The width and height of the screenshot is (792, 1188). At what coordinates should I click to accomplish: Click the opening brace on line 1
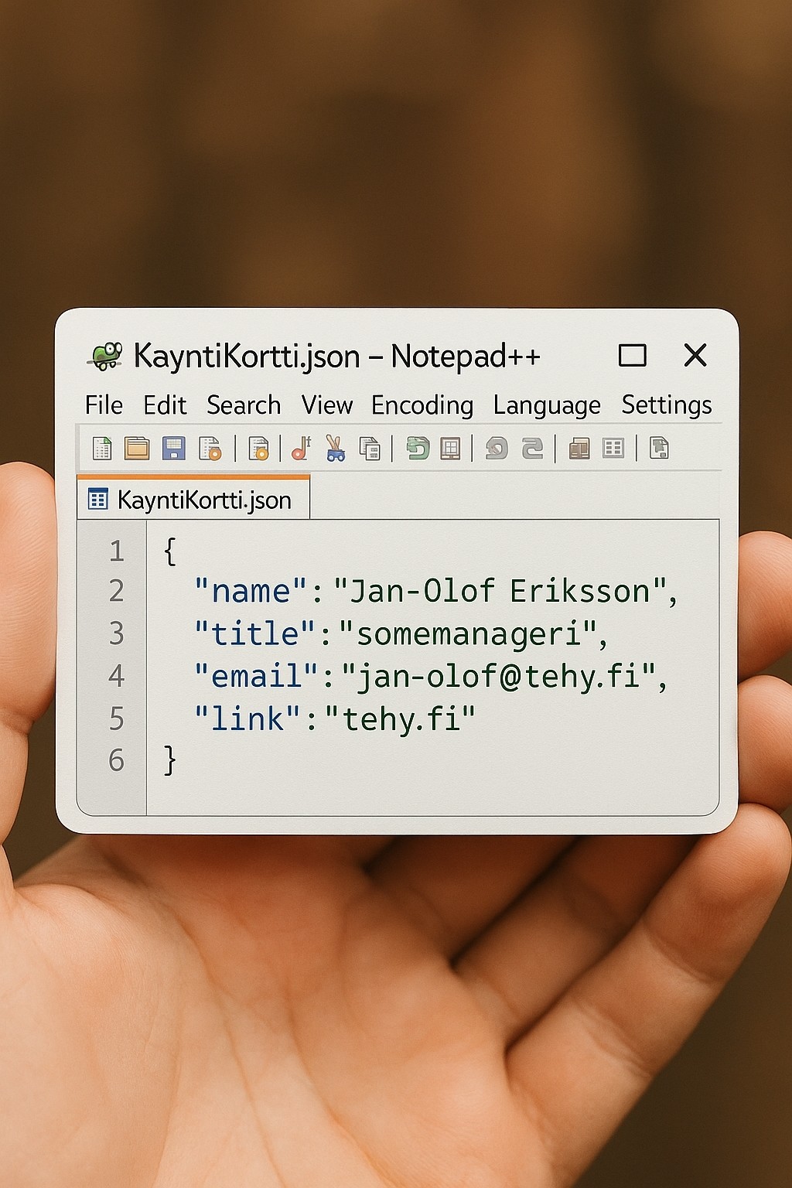click(170, 551)
